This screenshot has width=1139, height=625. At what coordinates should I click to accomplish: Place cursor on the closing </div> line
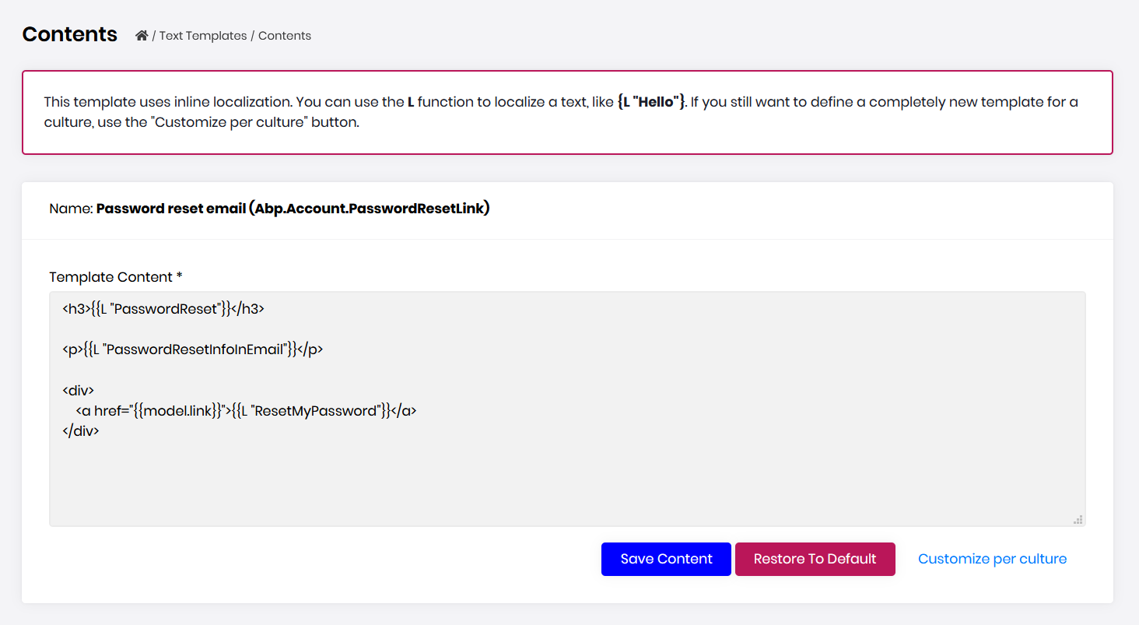pos(80,430)
